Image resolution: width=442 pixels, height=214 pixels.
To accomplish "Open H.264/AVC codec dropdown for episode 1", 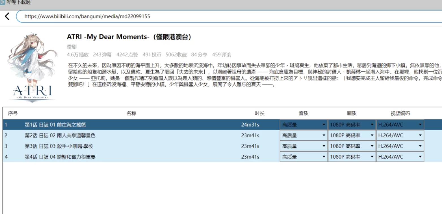I will click(x=400, y=125).
